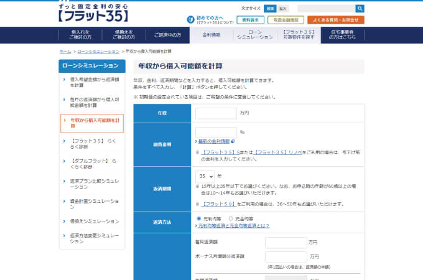Open 元利均等返済と元金均等返済とは？ link
The width and height of the screenshot is (423, 280).
[234, 226]
